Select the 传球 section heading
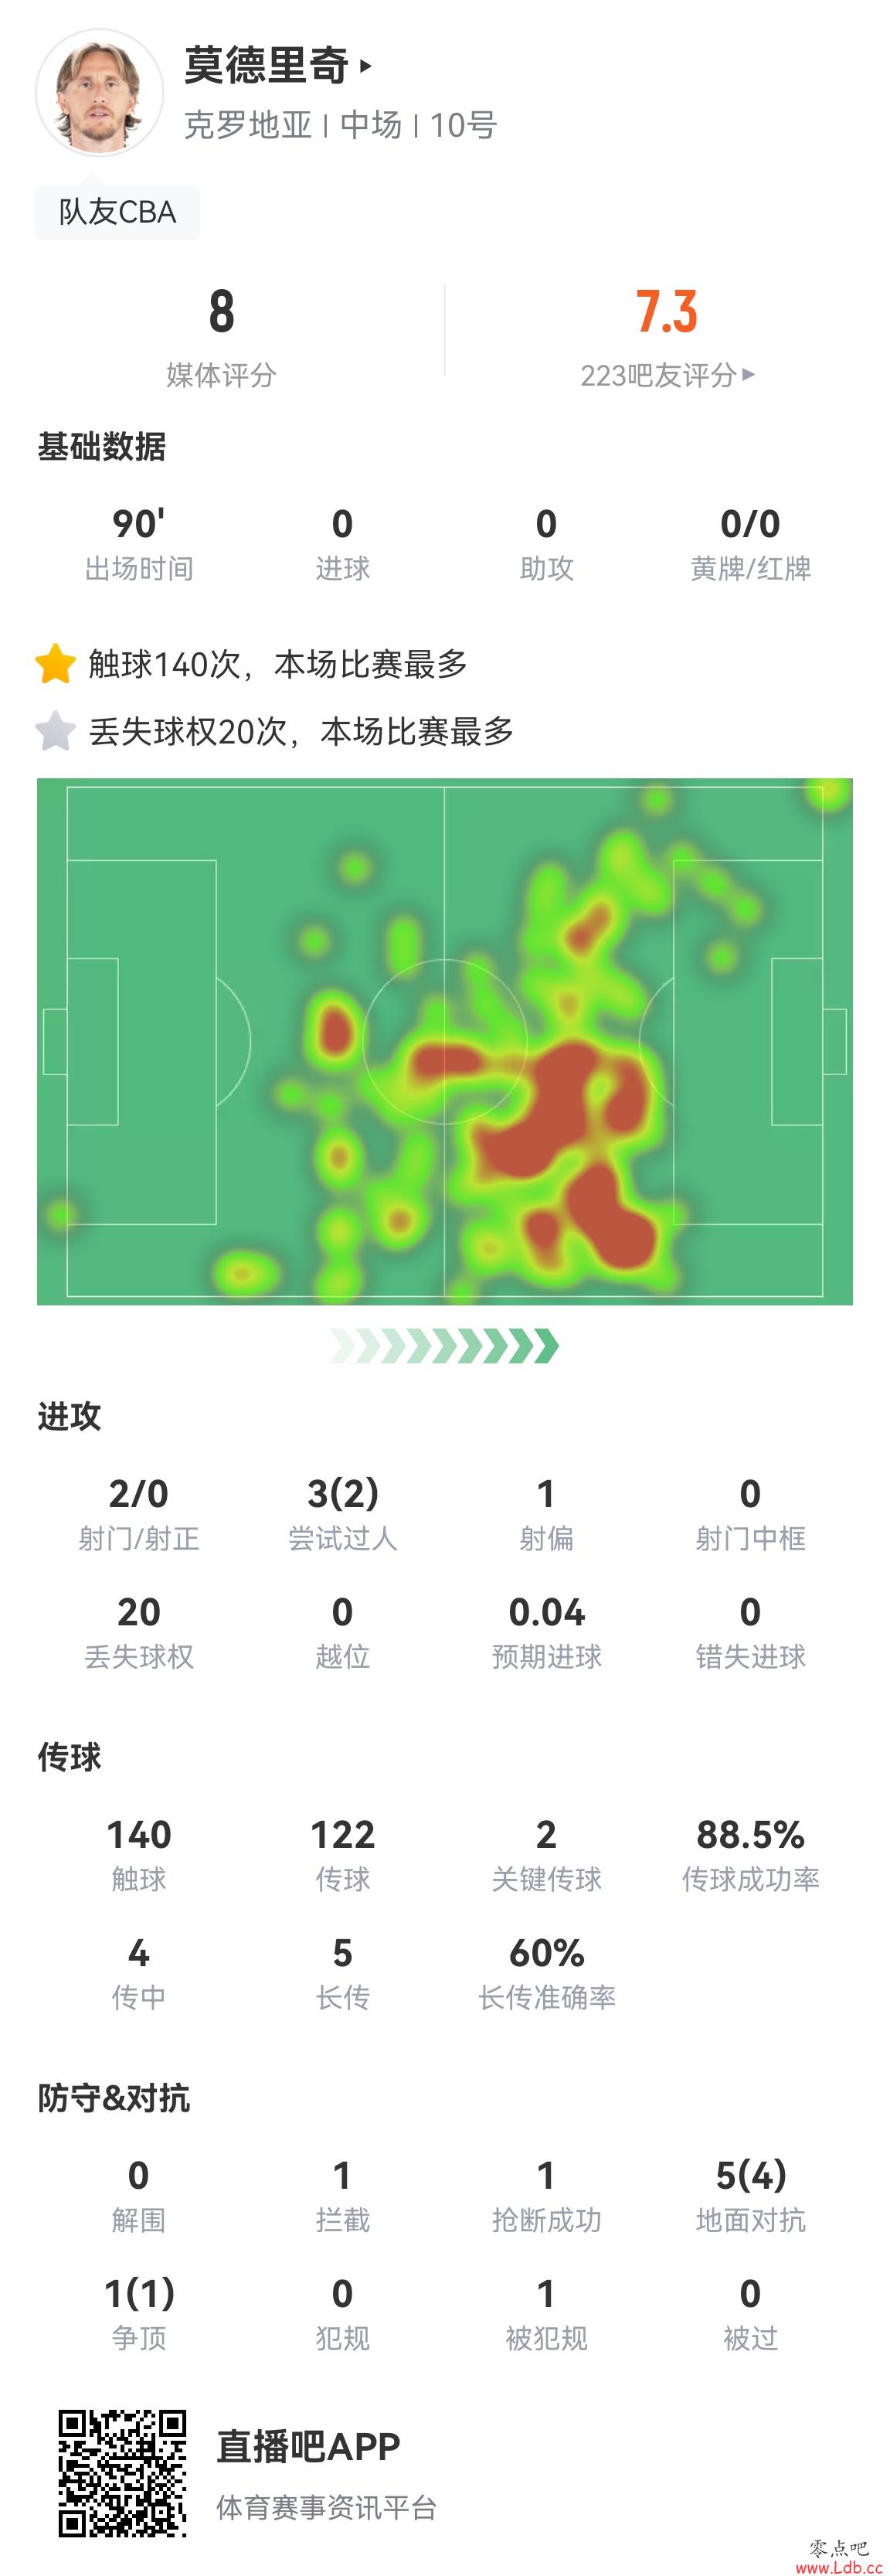The image size is (890, 2576). tap(69, 1757)
